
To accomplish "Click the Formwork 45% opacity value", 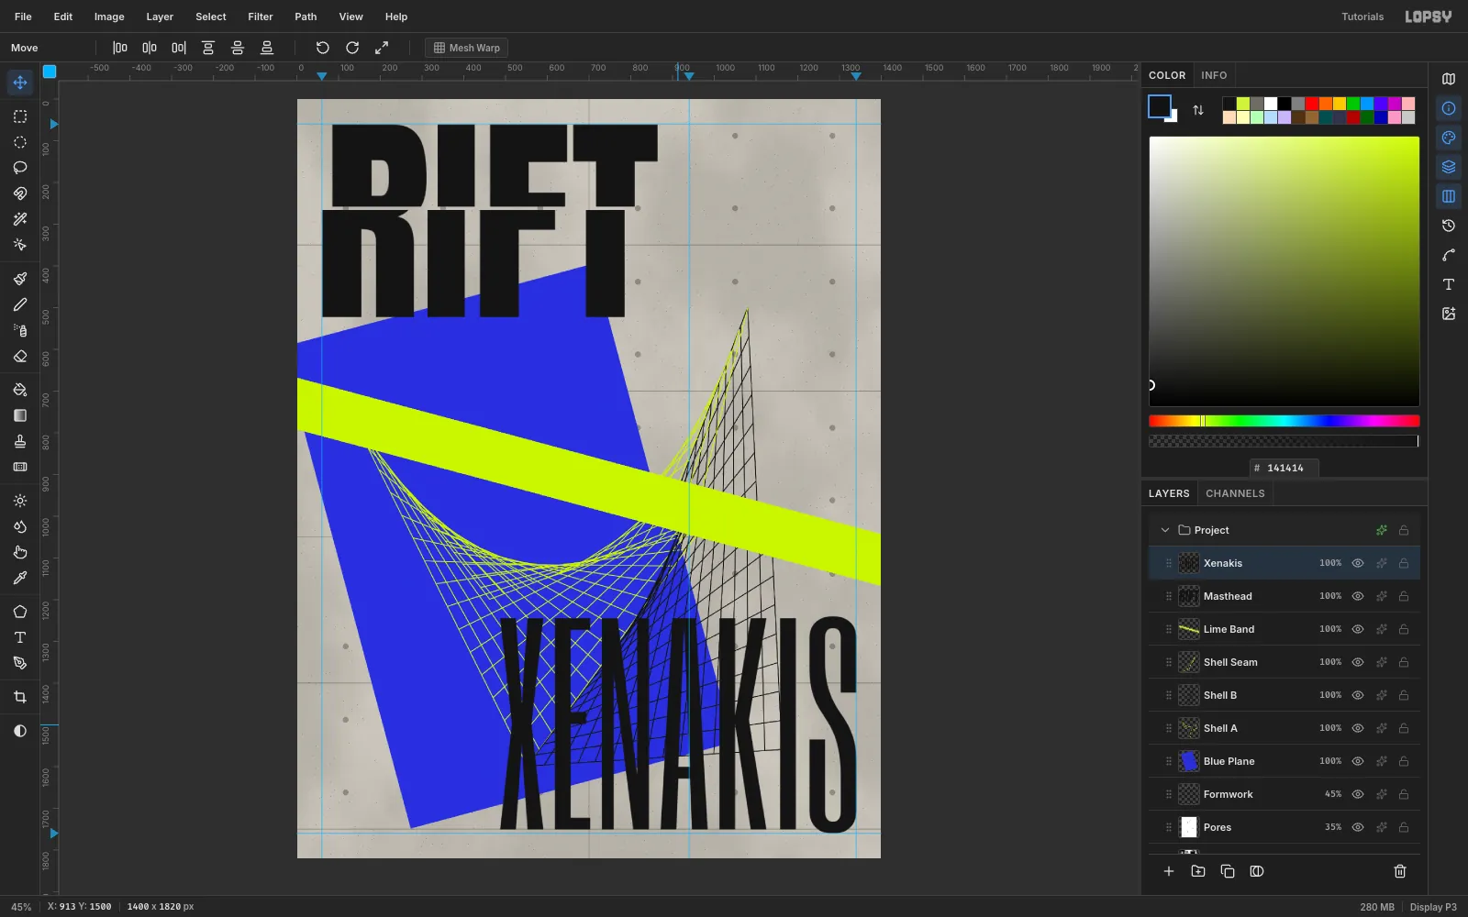I will coord(1333,794).
